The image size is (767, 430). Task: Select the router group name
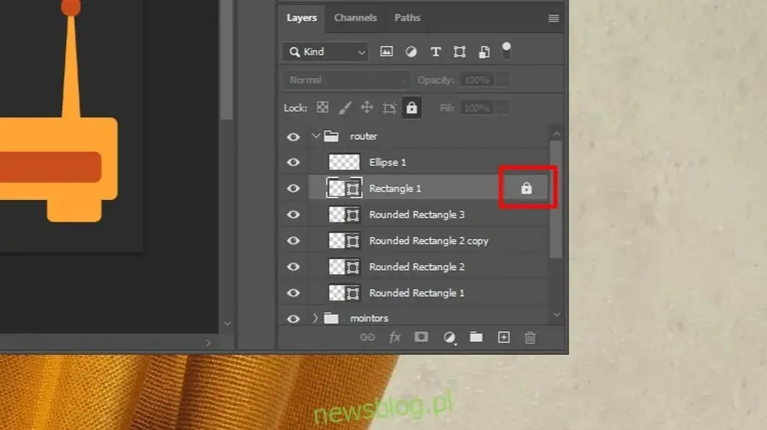(364, 136)
